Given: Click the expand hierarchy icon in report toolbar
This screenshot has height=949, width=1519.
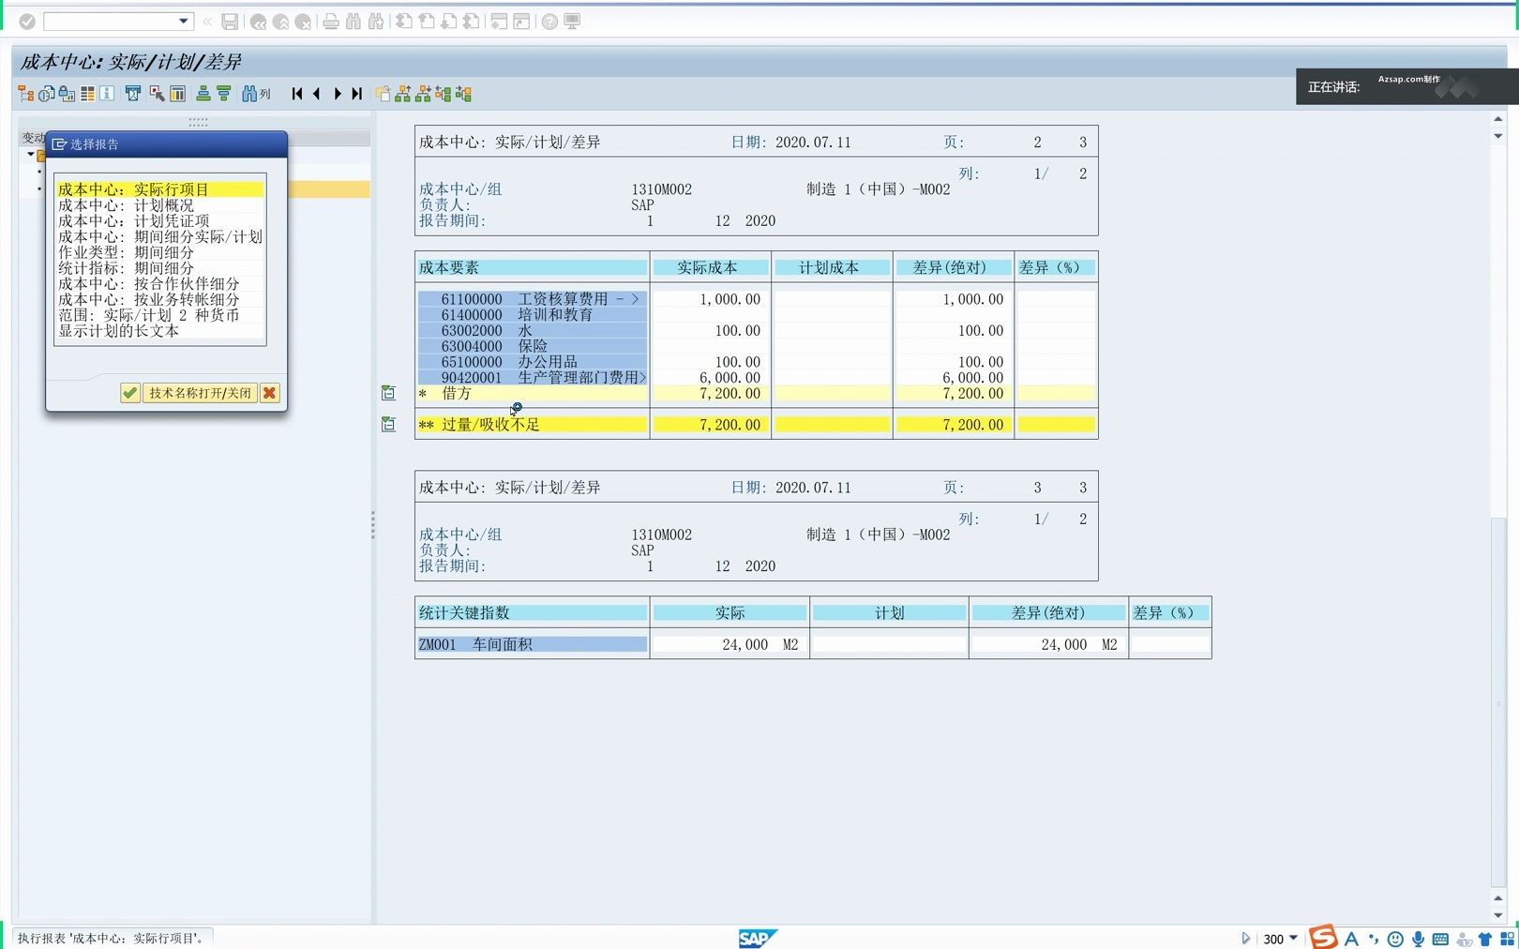Looking at the screenshot, I should click(x=403, y=94).
